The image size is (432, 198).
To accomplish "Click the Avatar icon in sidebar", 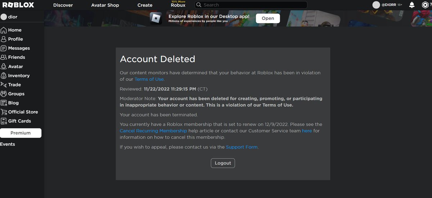I will (4, 66).
